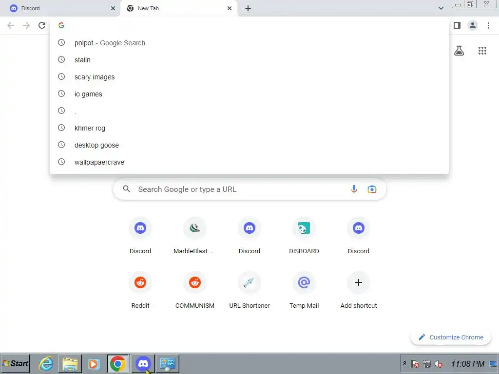Click the Action Center flag tray icon
499x374 pixels.
(415, 364)
